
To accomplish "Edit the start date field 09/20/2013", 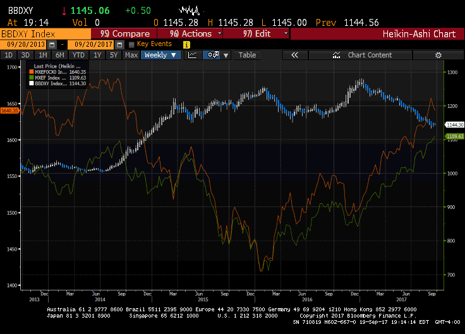I will (23, 45).
